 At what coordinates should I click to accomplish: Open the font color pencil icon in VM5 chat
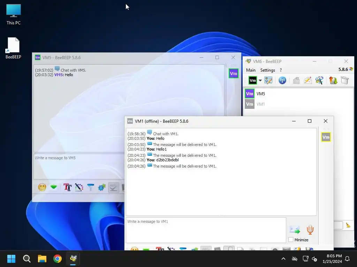pyautogui.click(x=79, y=187)
